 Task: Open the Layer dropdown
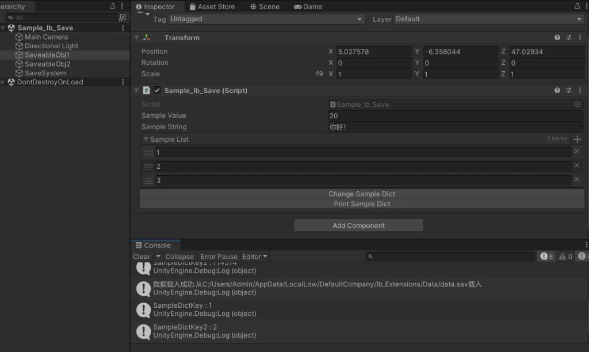[489, 19]
